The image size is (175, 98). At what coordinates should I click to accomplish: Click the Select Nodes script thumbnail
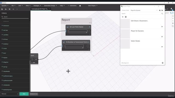click(125, 44)
